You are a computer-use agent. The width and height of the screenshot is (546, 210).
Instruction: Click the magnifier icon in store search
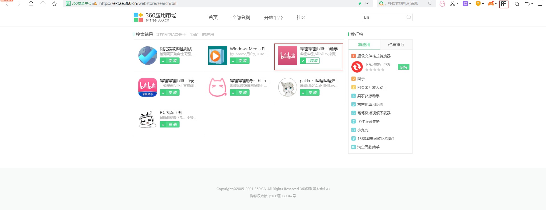(409, 17)
